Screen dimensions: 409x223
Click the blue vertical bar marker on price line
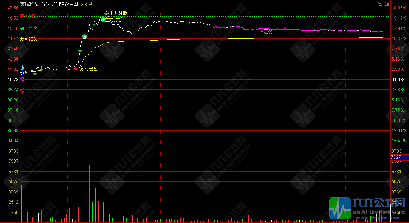[x=68, y=70]
